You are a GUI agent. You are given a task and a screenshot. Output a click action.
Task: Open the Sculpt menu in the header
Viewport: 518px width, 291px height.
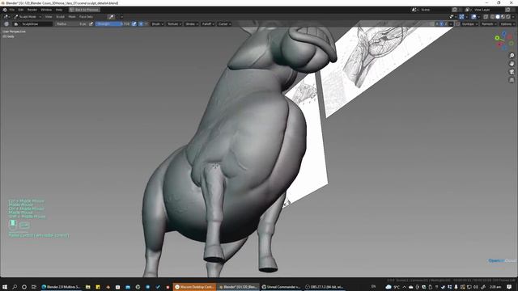pos(60,16)
